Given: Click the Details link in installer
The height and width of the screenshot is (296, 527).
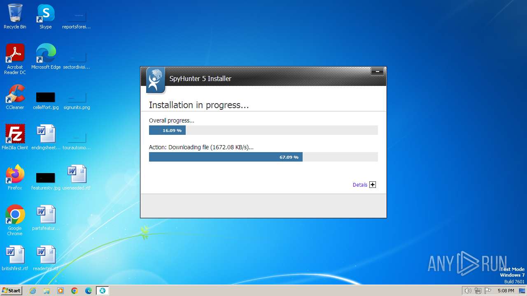Looking at the screenshot, I should point(360,185).
